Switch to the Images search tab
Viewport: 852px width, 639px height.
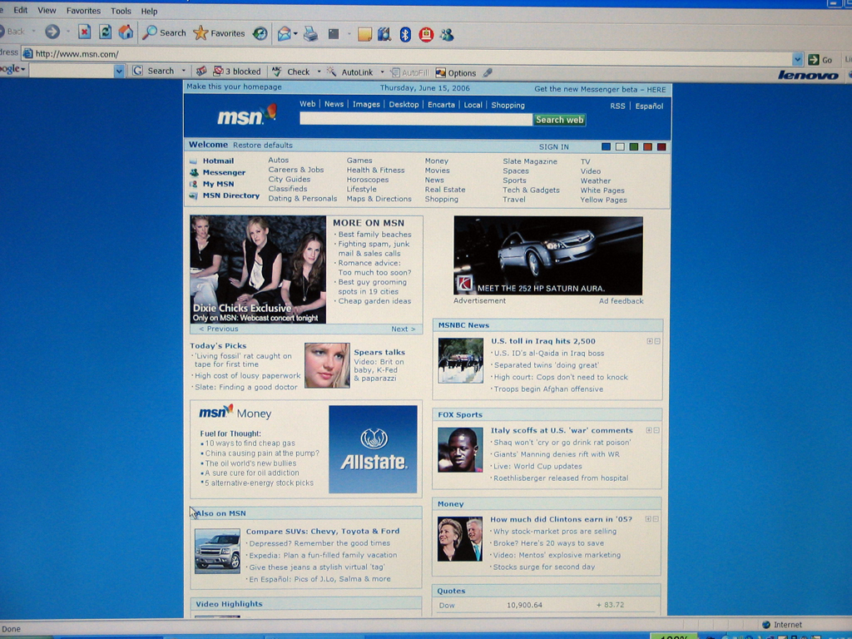pyautogui.click(x=366, y=104)
